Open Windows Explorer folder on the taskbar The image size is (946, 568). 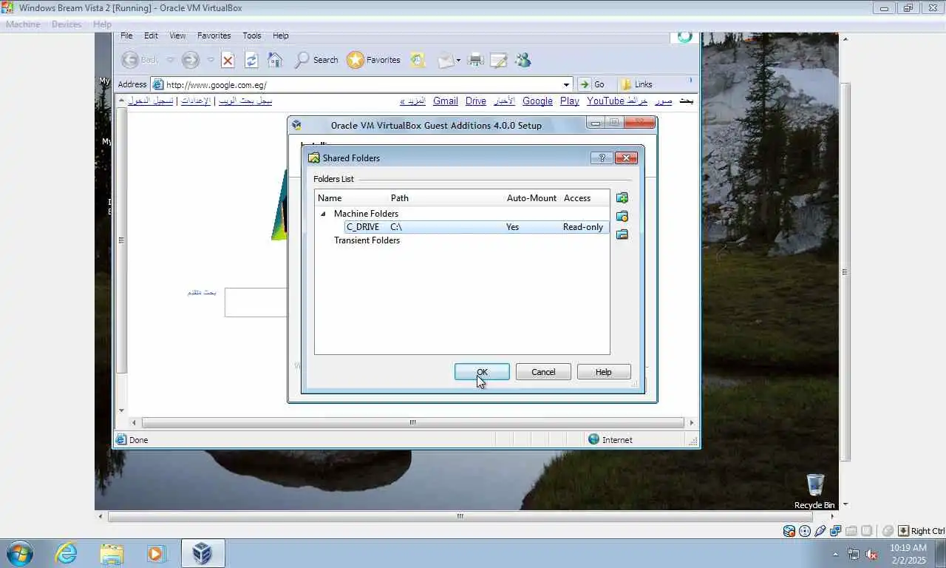click(x=112, y=553)
